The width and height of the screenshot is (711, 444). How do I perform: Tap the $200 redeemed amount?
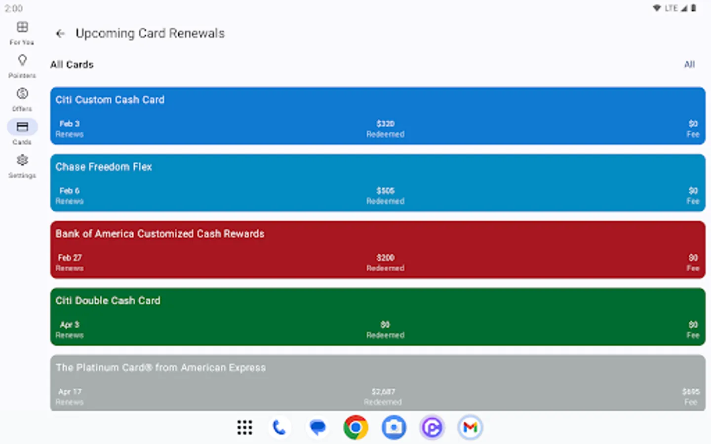[386, 258]
